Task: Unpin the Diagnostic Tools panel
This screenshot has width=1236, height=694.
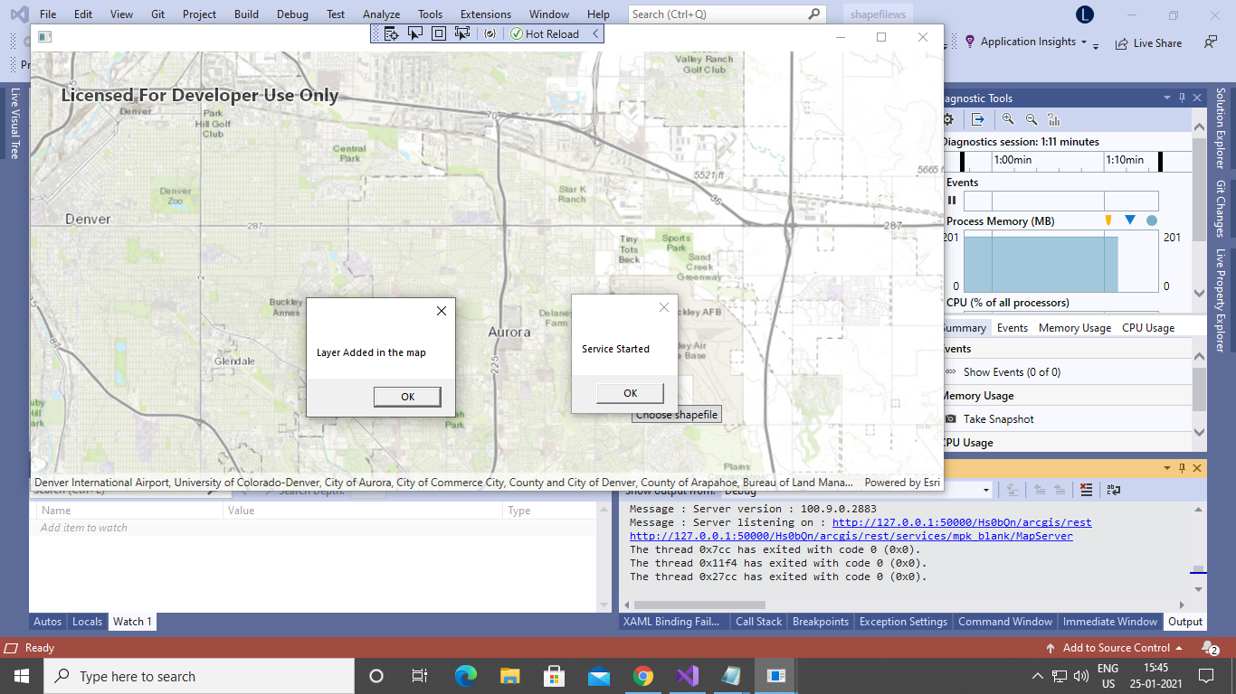Action: [x=1180, y=98]
